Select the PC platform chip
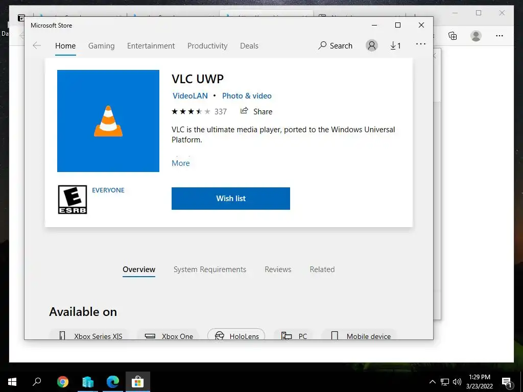 tap(294, 335)
